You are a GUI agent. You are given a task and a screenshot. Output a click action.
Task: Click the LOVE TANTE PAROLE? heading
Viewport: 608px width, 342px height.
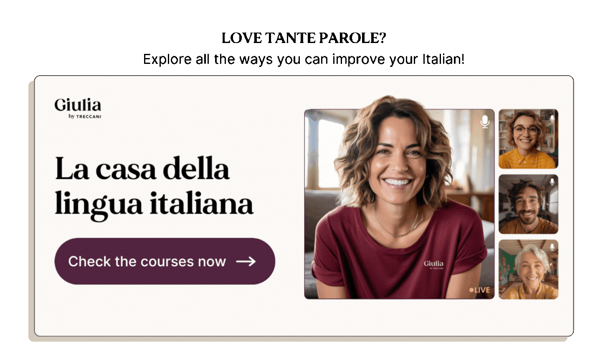pyautogui.click(x=304, y=38)
